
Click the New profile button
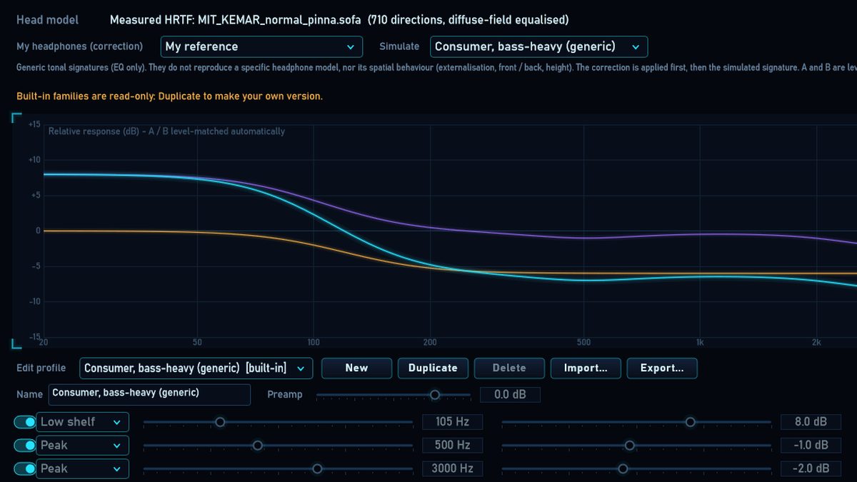356,368
